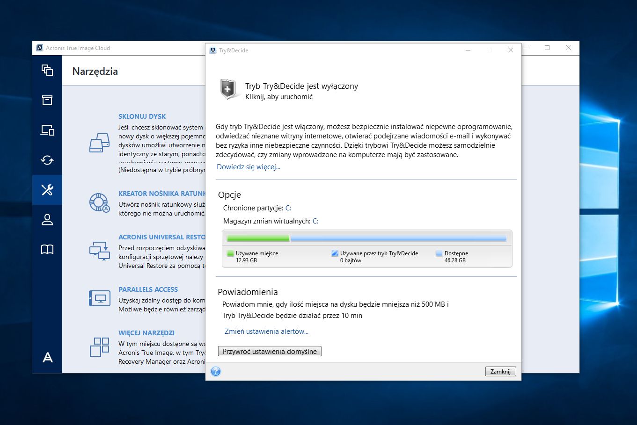The image size is (637, 425).
Task: Change the 'Magazyn zmian wirtualnych' C: link
Action: click(x=315, y=221)
